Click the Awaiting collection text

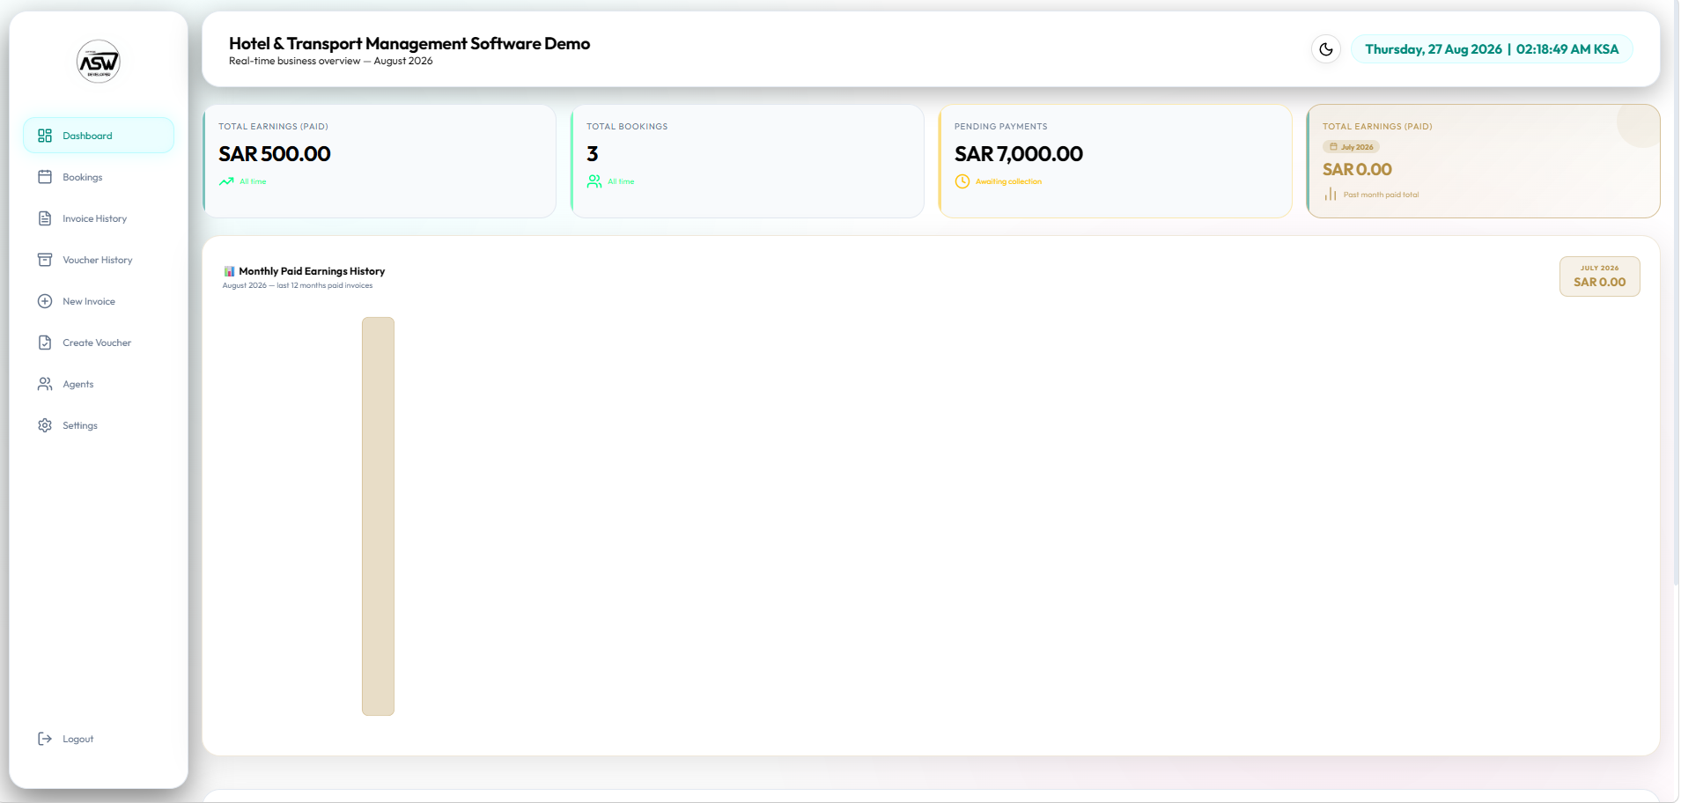tap(1008, 181)
